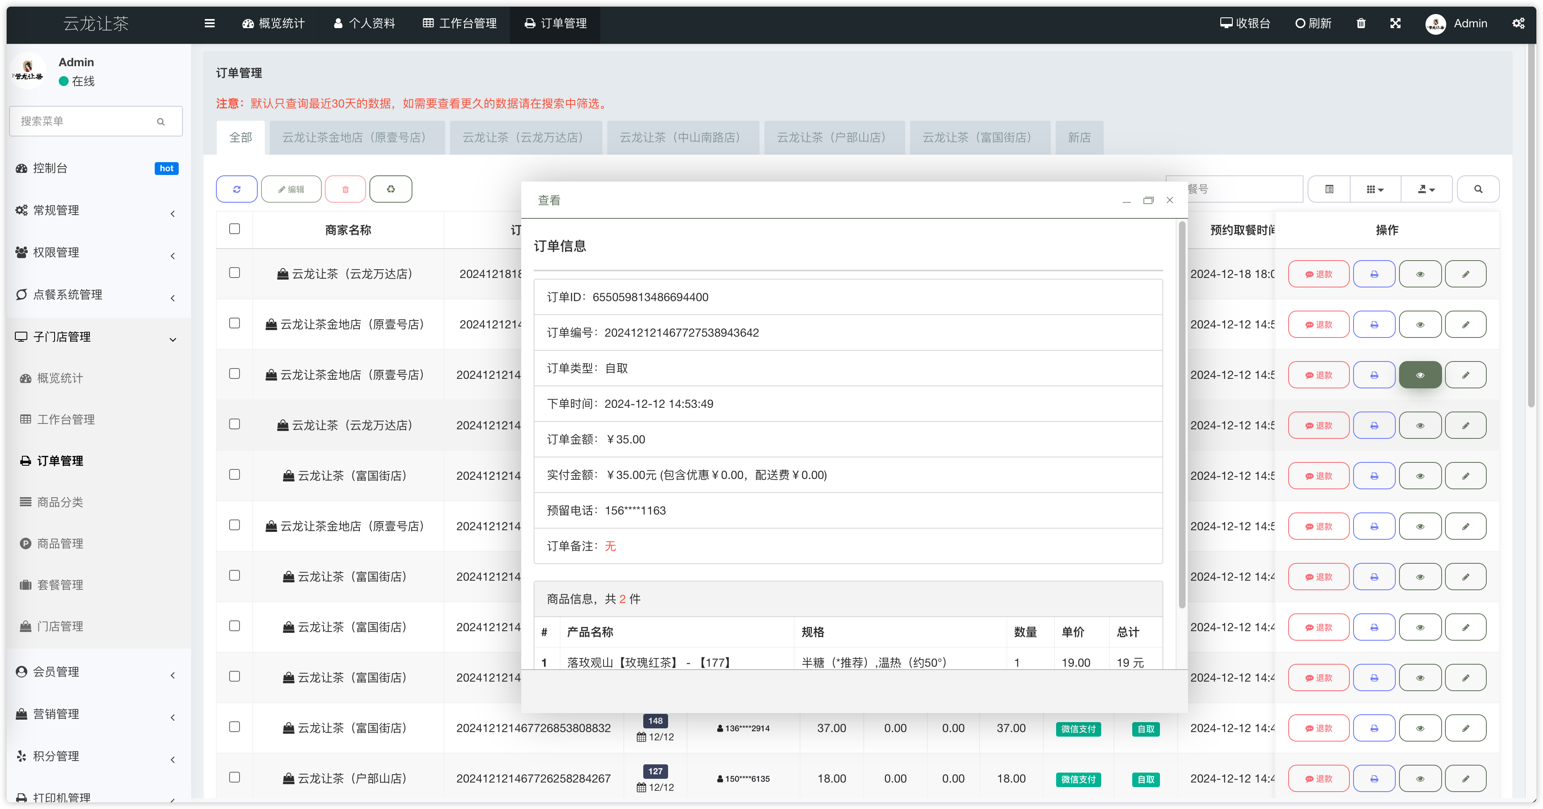Maximize the 查看 dialog

1148,200
